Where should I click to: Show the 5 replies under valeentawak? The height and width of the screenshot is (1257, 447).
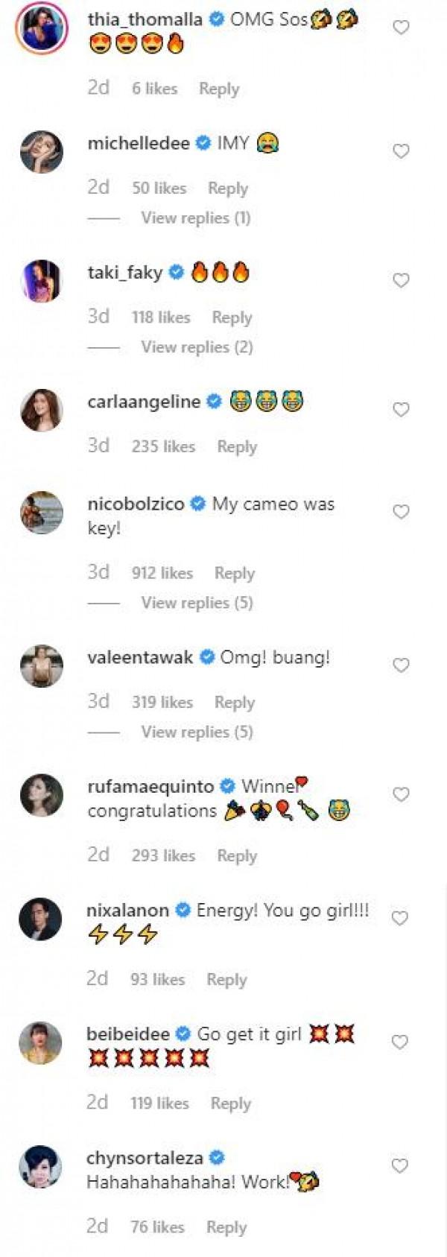pyautogui.click(x=197, y=732)
